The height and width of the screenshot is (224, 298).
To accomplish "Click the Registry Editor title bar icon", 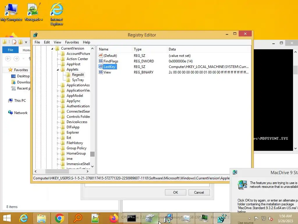I will tap(35, 35).
